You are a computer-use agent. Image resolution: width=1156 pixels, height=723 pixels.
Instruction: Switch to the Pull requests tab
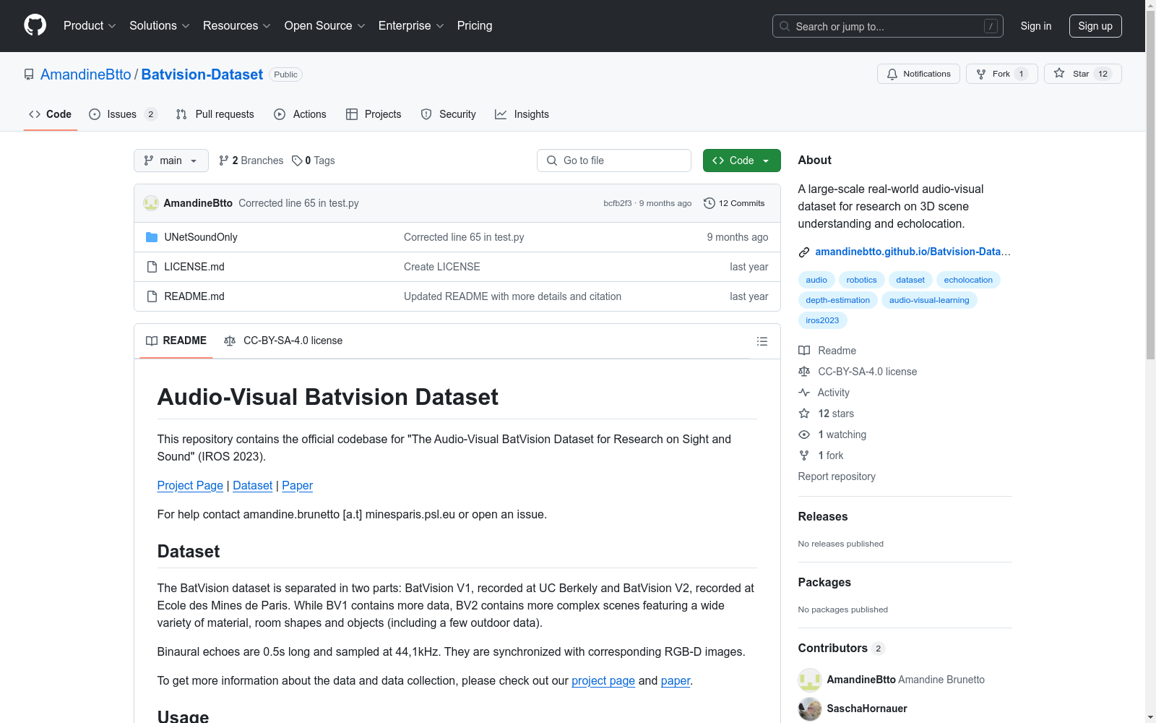click(215, 114)
